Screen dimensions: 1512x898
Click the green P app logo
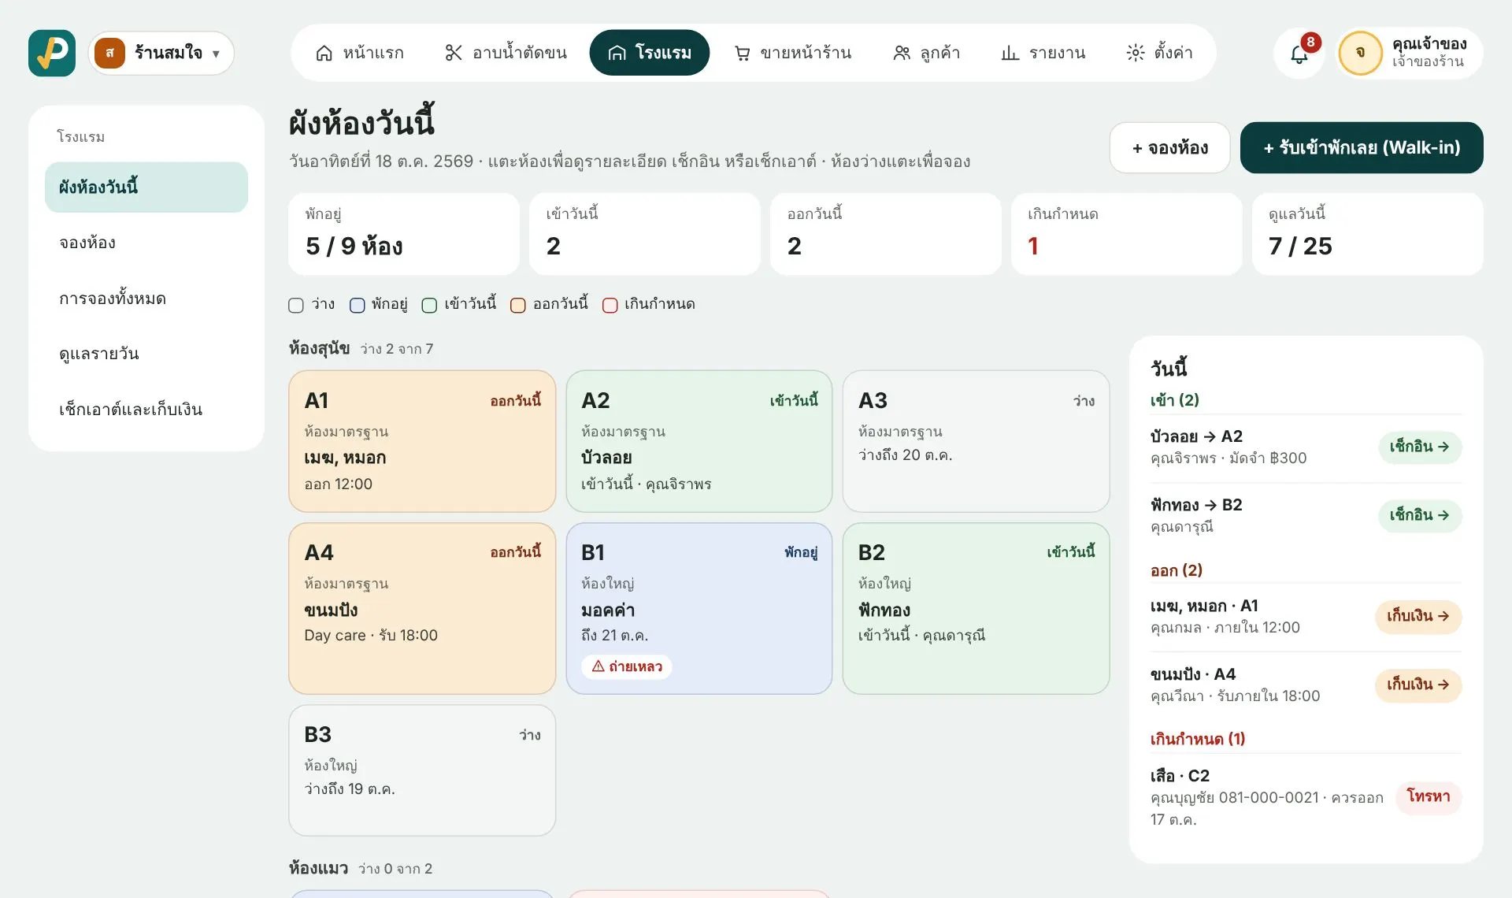(52, 53)
